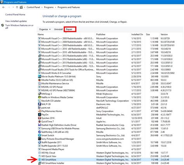Click the Apple Inc. publisher cell
This screenshot has width=184, height=165.
tap(101, 122)
